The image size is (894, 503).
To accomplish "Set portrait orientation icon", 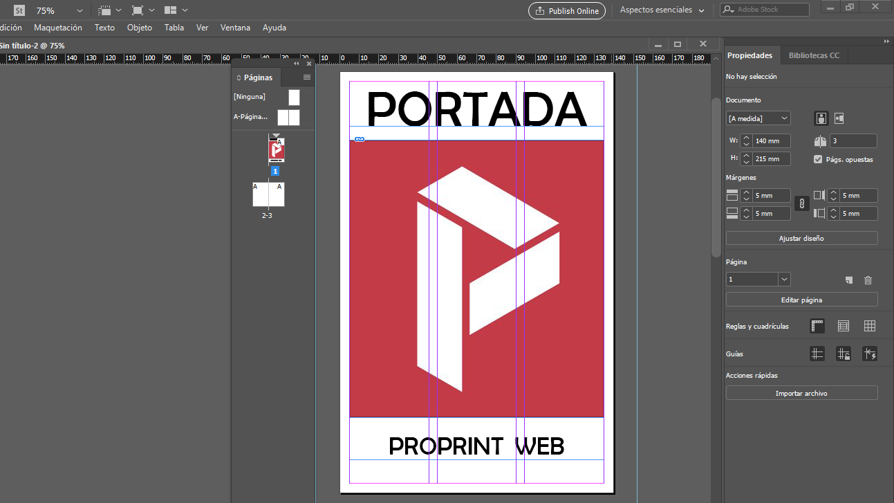I will pyautogui.click(x=821, y=118).
